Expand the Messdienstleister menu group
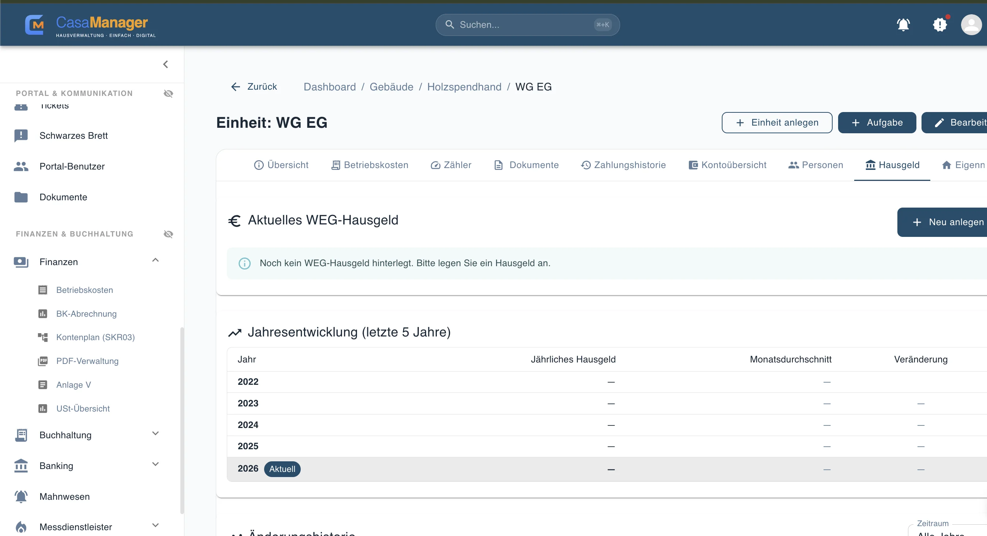 tap(155, 526)
